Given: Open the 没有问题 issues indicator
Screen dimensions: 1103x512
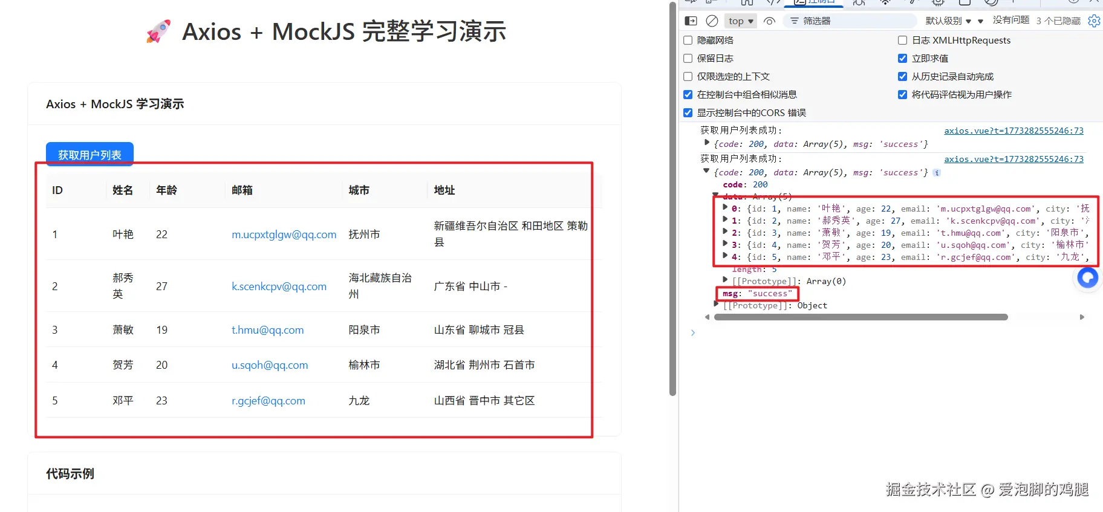Looking at the screenshot, I should click(x=1010, y=21).
